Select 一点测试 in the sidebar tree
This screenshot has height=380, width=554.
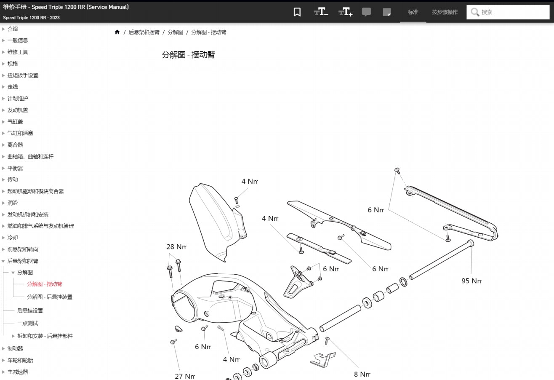tap(28, 323)
